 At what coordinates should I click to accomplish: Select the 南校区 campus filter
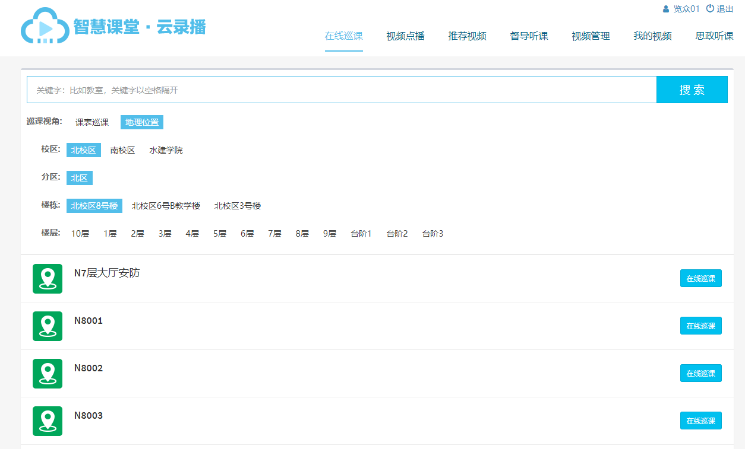point(122,150)
